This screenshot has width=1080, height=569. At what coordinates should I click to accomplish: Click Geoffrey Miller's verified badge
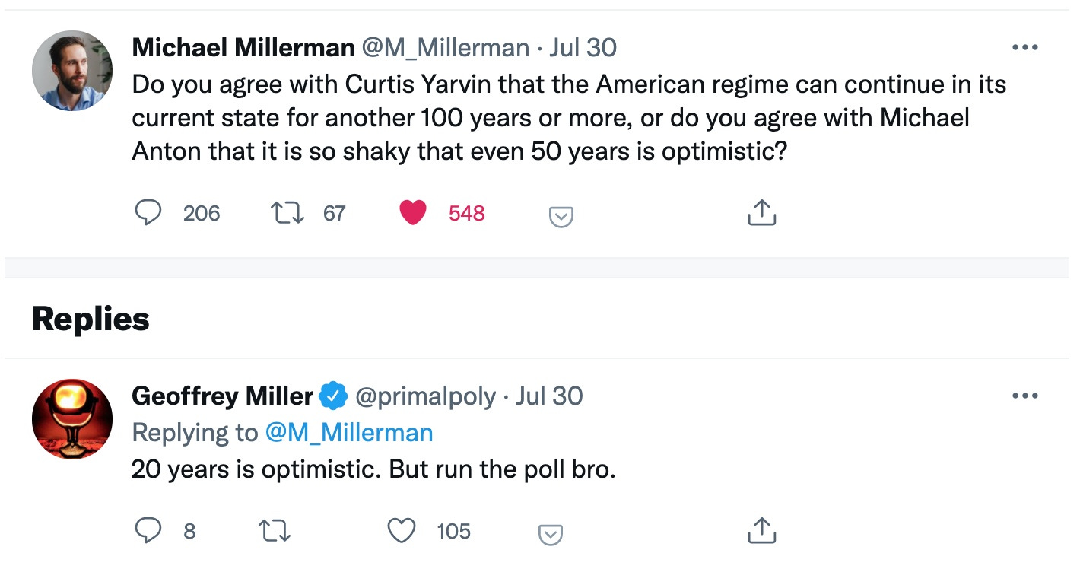tap(333, 396)
